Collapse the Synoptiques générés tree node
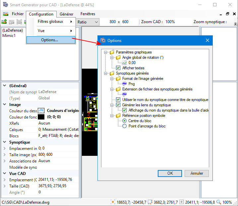 (105, 73)
